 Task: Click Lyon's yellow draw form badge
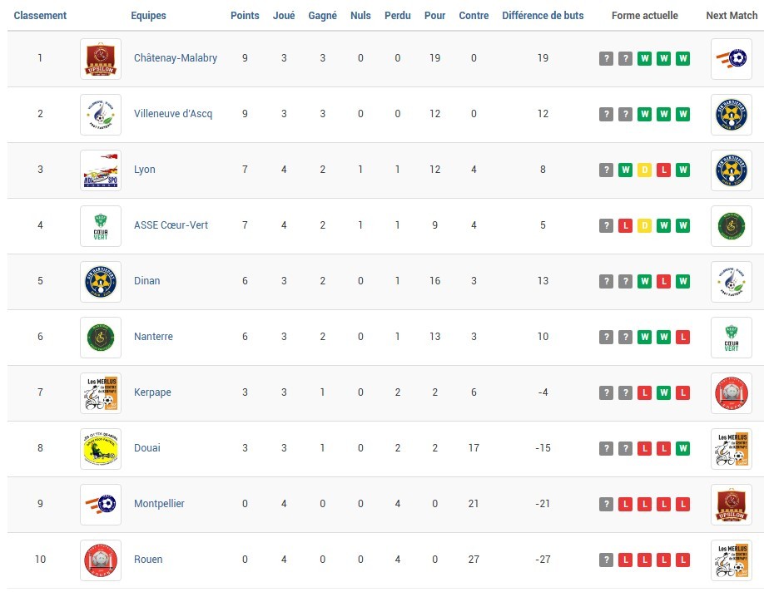[645, 170]
